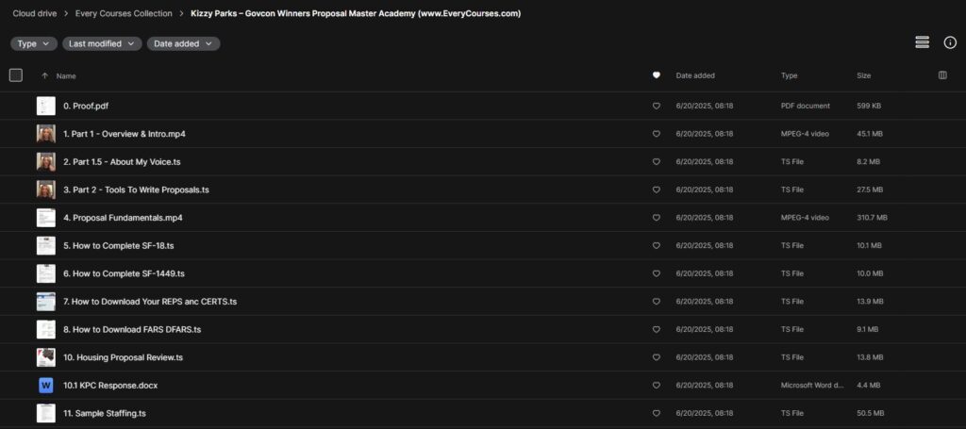Select 10.1 KPC Response.docx
Image resolution: width=966 pixels, height=429 pixels.
[111, 386]
